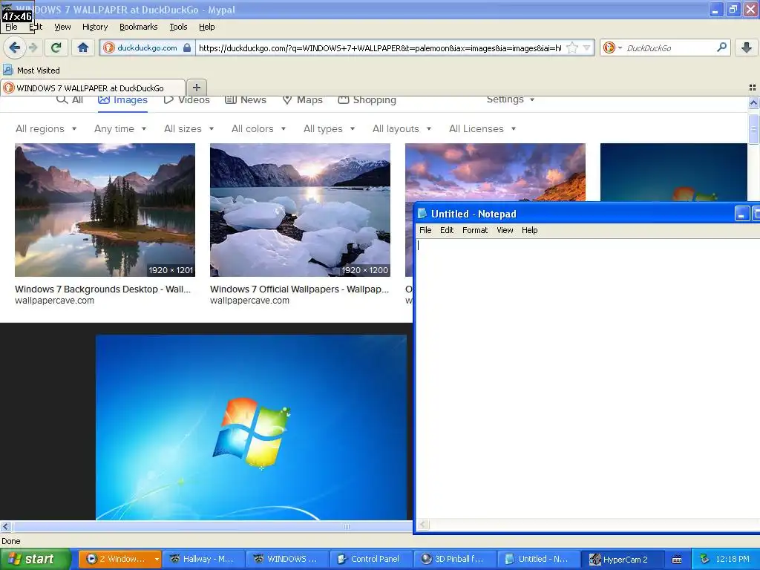Viewport: 760px width, 570px height.
Task: Open Notepad Edit menu
Action: point(446,230)
